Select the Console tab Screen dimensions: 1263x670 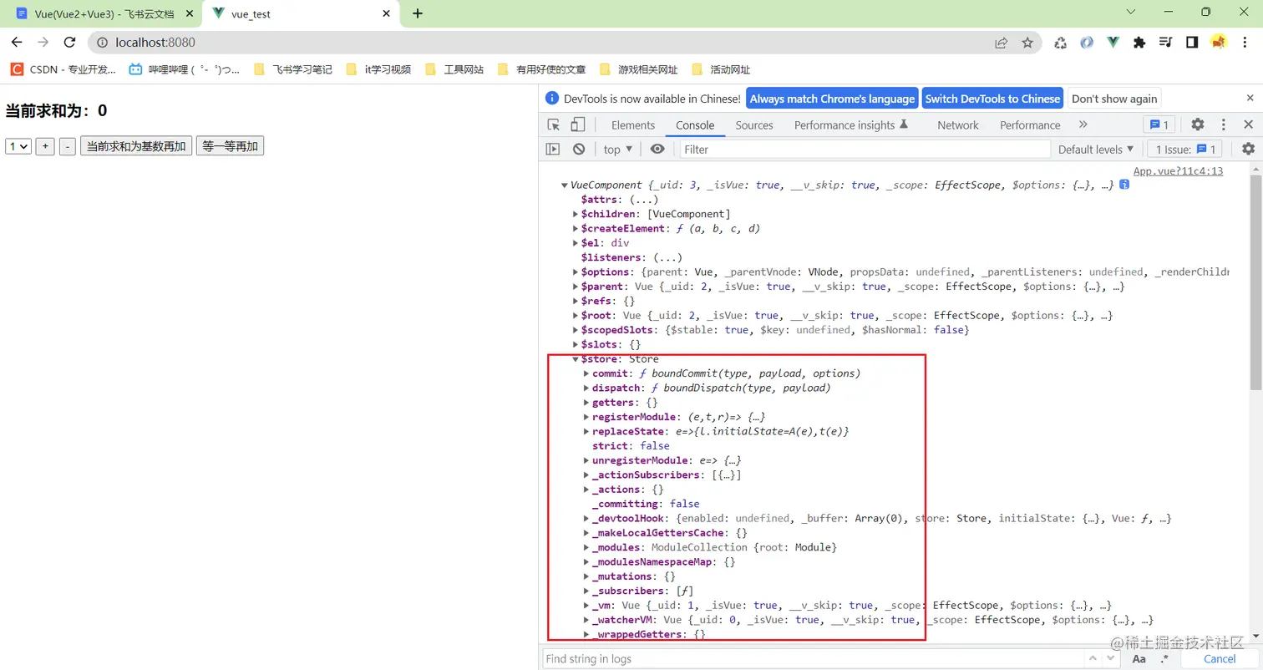[x=695, y=124]
